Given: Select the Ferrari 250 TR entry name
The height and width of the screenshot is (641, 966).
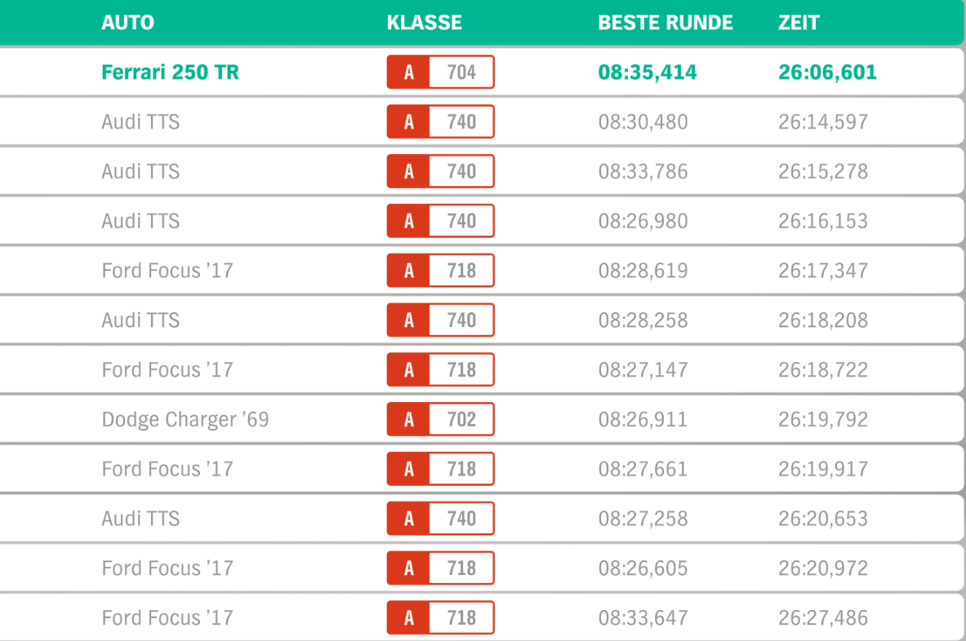Looking at the screenshot, I should pos(170,73).
